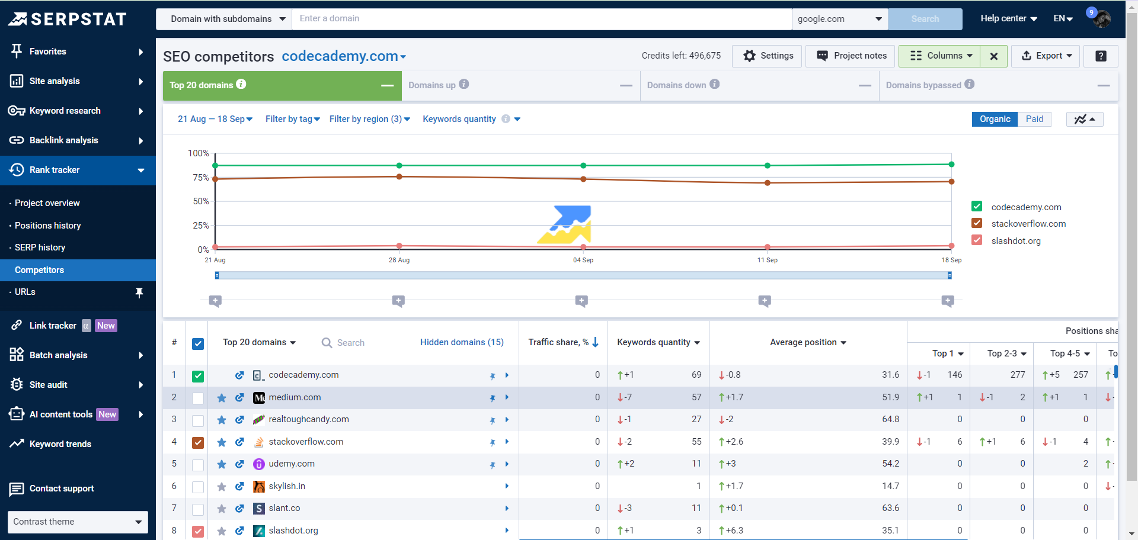Toggle slashdot.org in the chart legend
Viewport: 1138px width, 540px height.
pyautogui.click(x=977, y=240)
